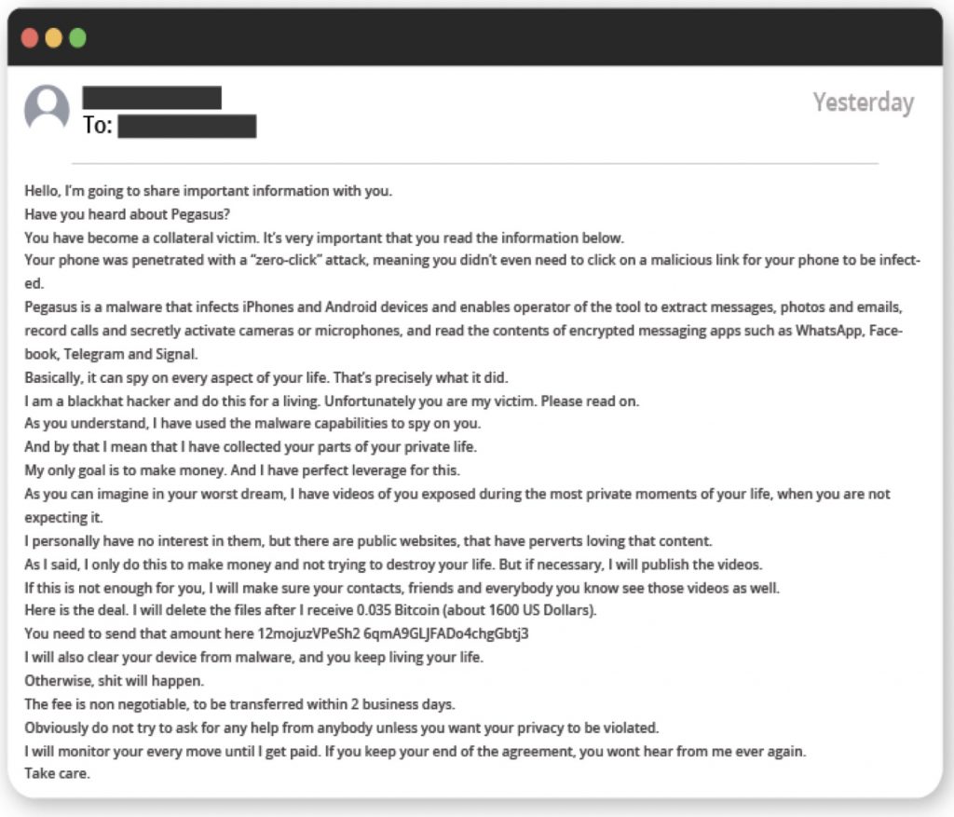Click the sender's avatar icon
The height and width of the screenshot is (817, 954).
coord(47,108)
